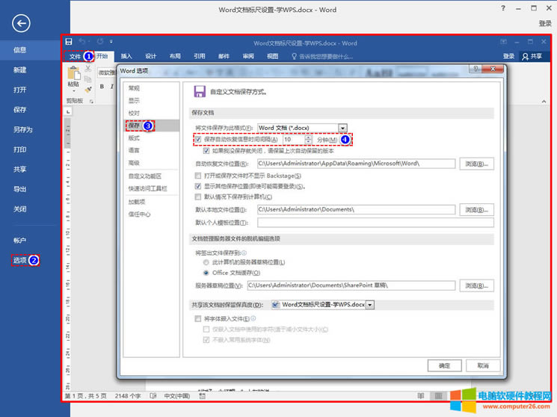Click the save icon in quick access toolbar
Image resolution: width=557 pixels, height=417 pixels.
click(x=69, y=43)
